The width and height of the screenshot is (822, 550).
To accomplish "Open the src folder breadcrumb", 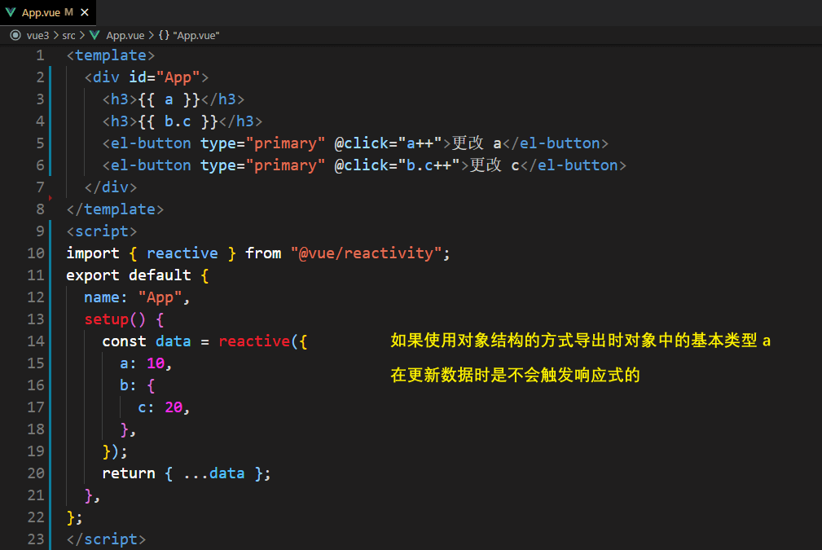I will tap(68, 35).
